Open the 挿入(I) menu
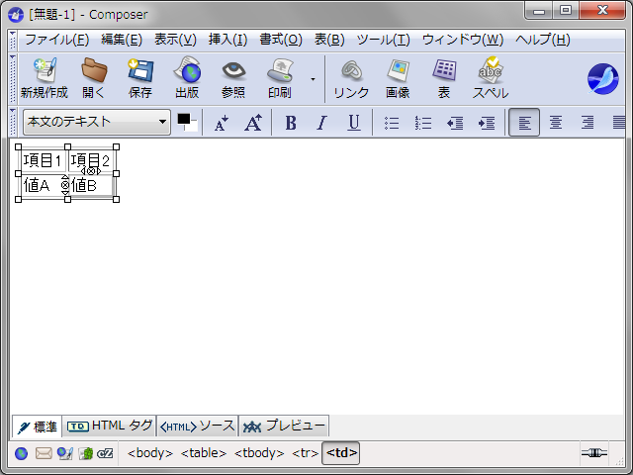Viewport: 633px width, 475px height. click(227, 40)
